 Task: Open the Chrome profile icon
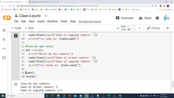[168, 6]
